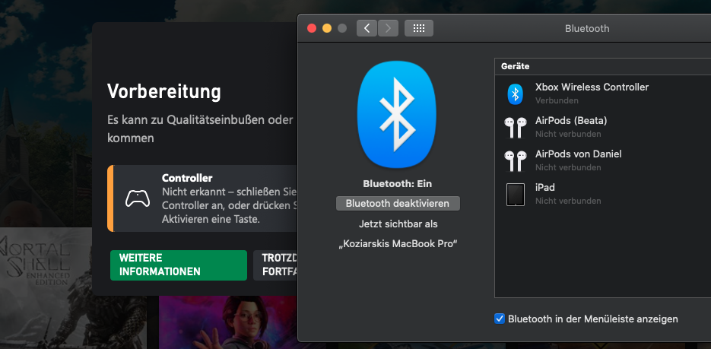Select iPad device name
The image size is (711, 349).
click(x=545, y=187)
